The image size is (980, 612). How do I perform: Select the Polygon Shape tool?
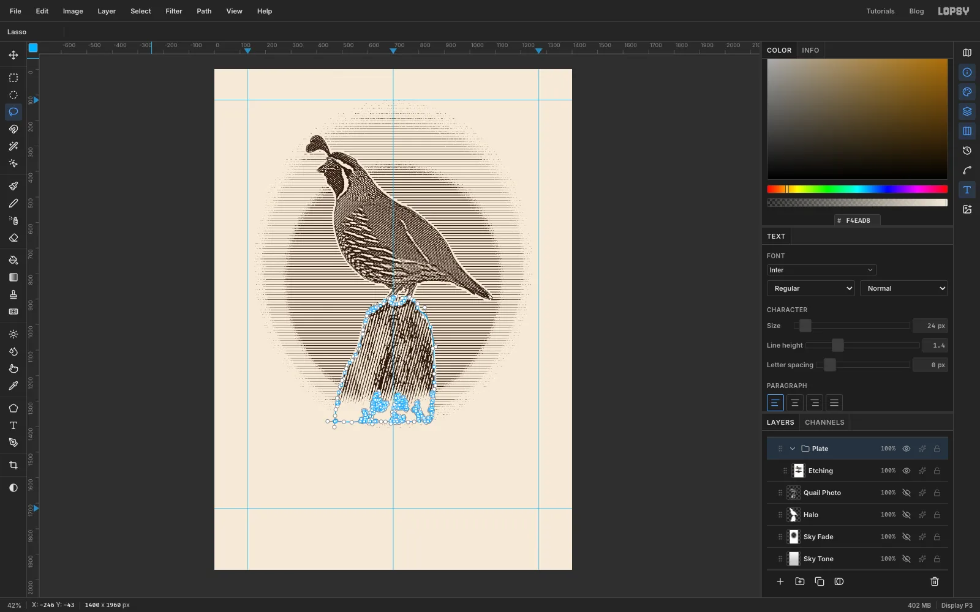(13, 408)
